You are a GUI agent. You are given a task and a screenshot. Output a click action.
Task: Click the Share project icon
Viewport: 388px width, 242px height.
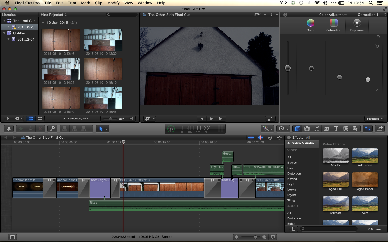pyautogui.click(x=380, y=129)
